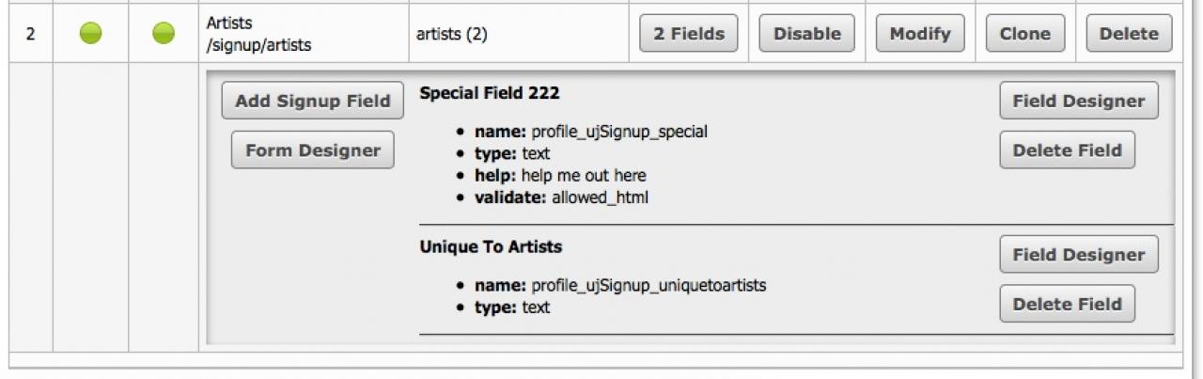The width and height of the screenshot is (1203, 379).
Task: Open Field Designer for Special Field 222
Action: (x=1079, y=102)
